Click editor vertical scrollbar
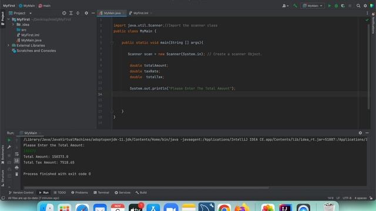 click(x=369, y=67)
